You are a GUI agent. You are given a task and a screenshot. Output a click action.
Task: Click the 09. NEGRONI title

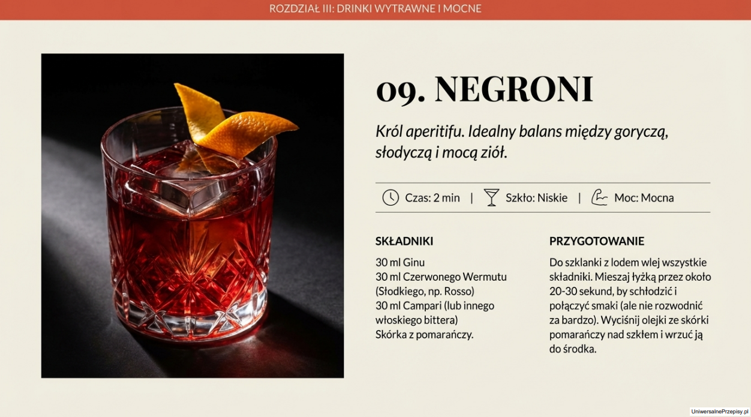click(x=485, y=89)
